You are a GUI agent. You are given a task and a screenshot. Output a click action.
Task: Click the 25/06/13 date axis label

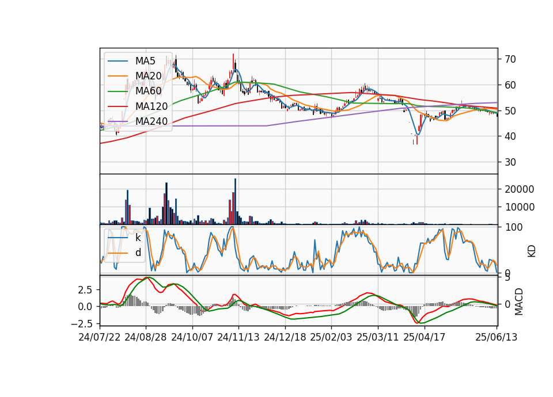coord(497,337)
